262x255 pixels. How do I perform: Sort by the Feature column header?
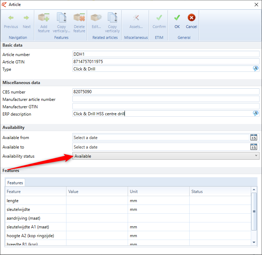[x=36, y=191]
